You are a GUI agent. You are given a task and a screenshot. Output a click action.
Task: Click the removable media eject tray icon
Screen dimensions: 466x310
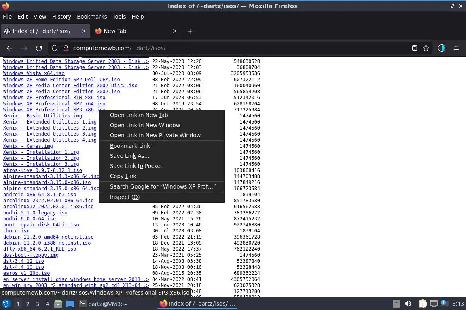[x=396, y=304]
